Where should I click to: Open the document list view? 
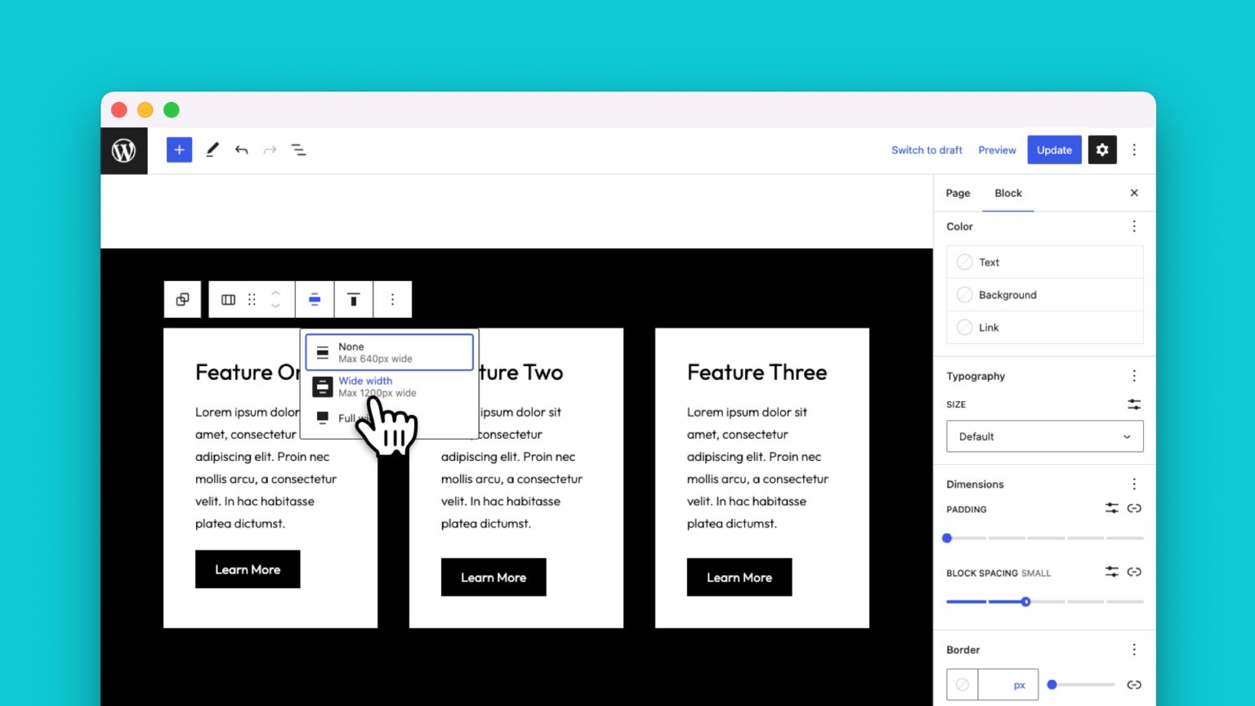(299, 150)
